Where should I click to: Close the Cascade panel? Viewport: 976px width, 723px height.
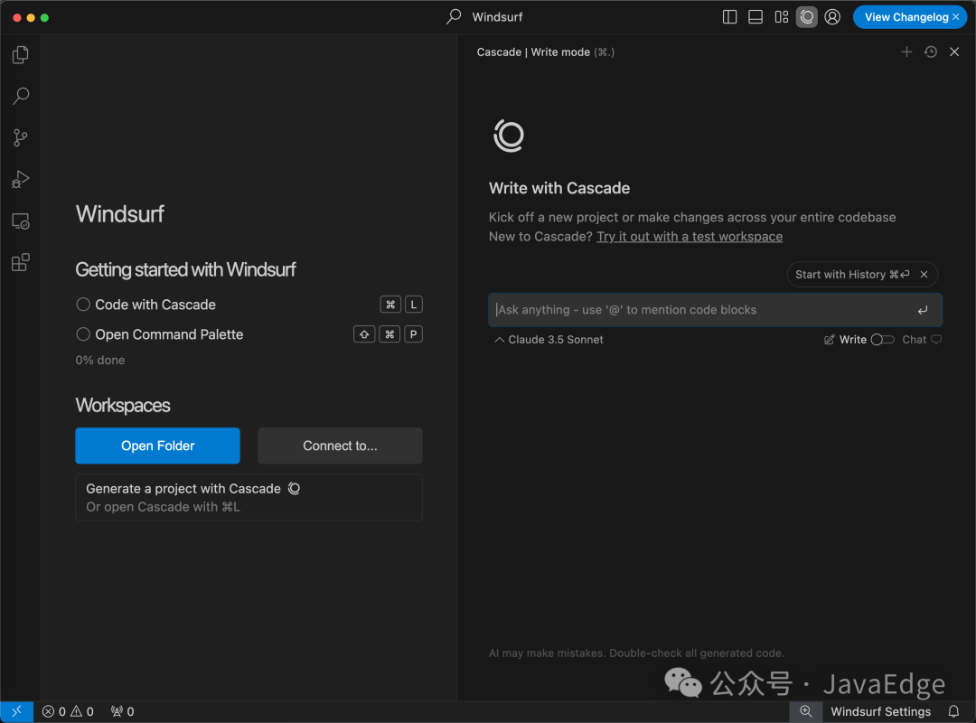954,52
